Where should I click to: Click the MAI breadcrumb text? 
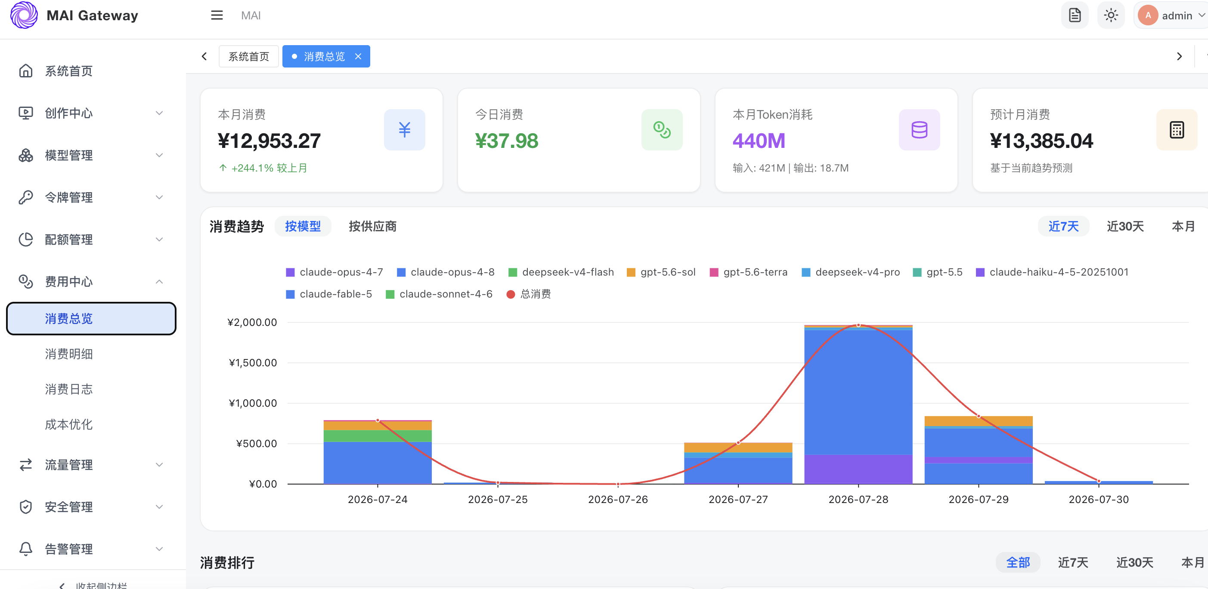251,15
